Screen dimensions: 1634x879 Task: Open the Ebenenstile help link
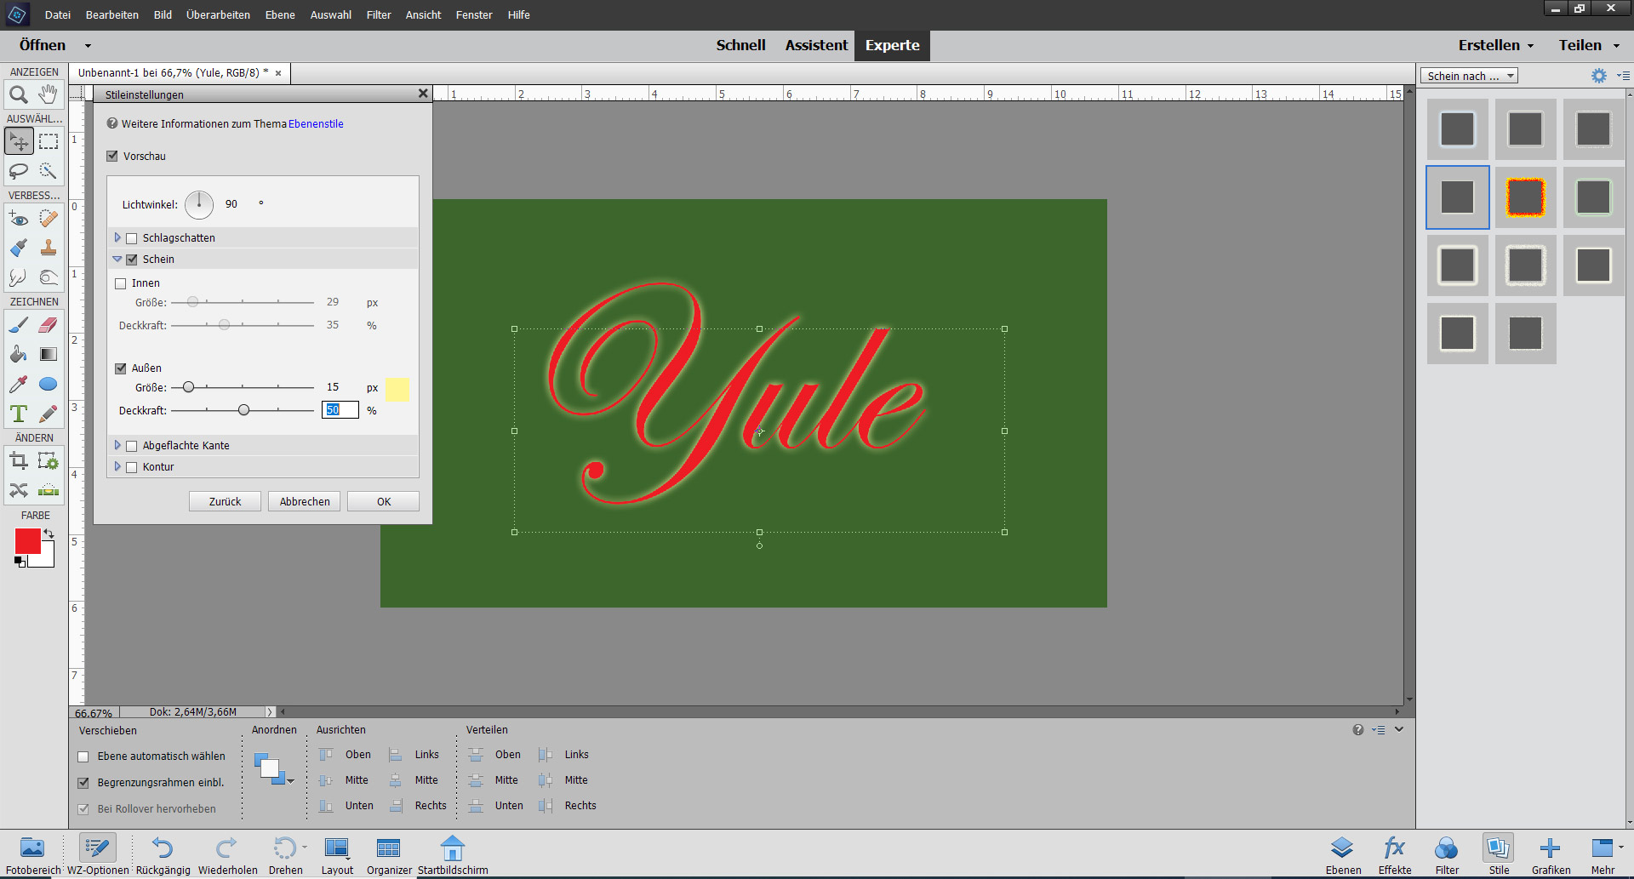[x=316, y=124]
